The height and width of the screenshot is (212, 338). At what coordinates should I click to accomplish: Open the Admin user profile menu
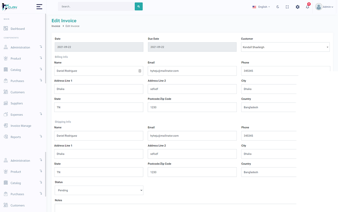pos(324,7)
